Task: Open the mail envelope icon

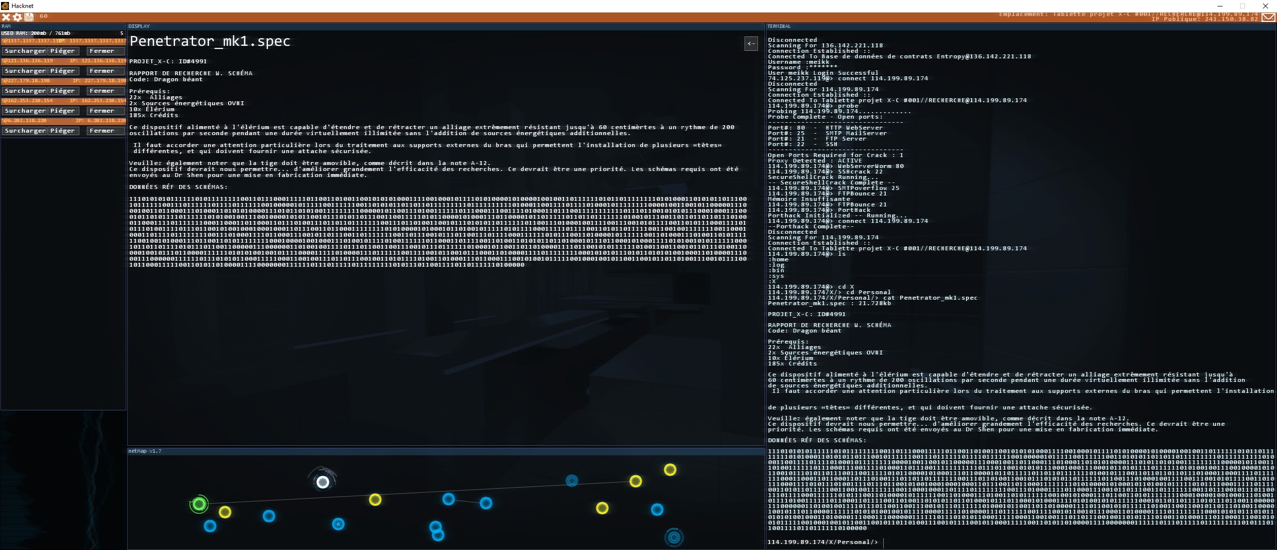Action: pyautogui.click(x=1268, y=18)
